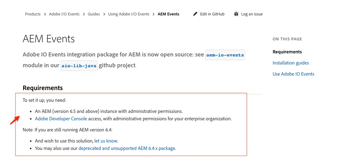Click the let us know link
Screen dimensions: 354x161
(x=106, y=141)
